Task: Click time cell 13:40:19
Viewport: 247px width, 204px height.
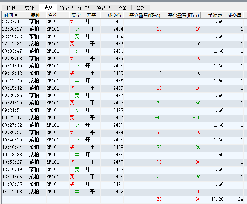Action: [12, 169]
